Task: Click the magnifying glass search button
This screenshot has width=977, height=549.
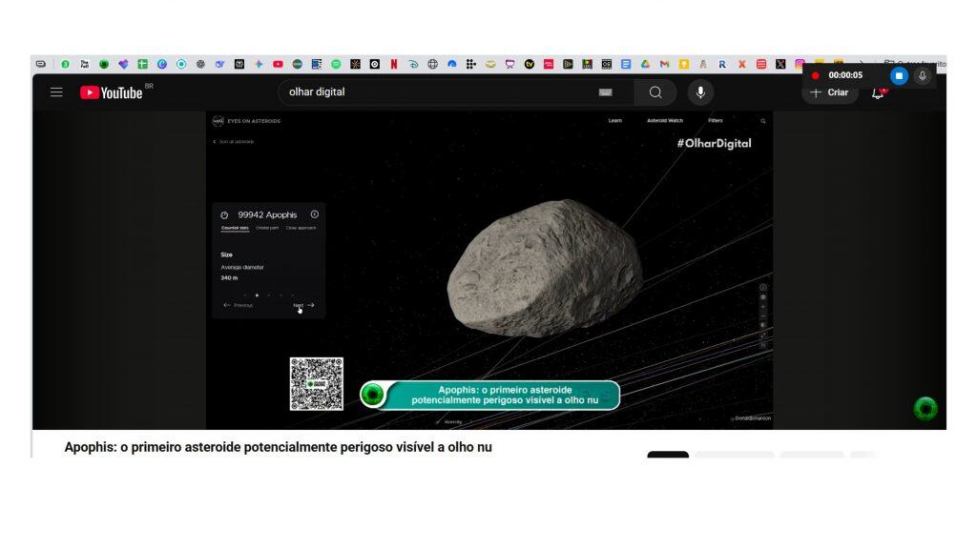Action: [x=655, y=92]
